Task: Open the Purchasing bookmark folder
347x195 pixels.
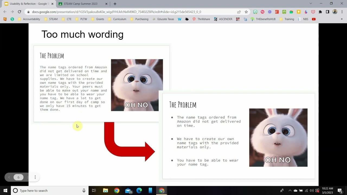Action: point(139,19)
